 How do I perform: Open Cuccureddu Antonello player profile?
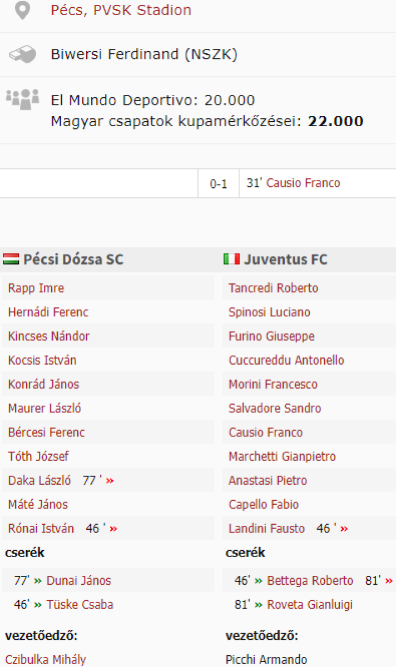coord(286,360)
